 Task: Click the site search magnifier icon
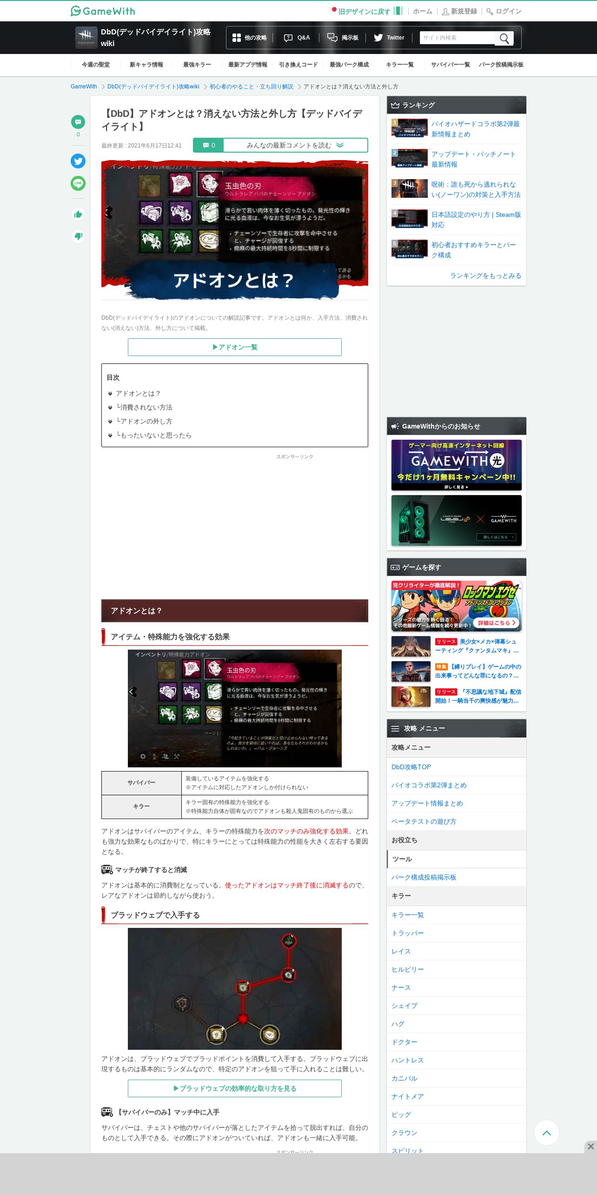pyautogui.click(x=504, y=38)
